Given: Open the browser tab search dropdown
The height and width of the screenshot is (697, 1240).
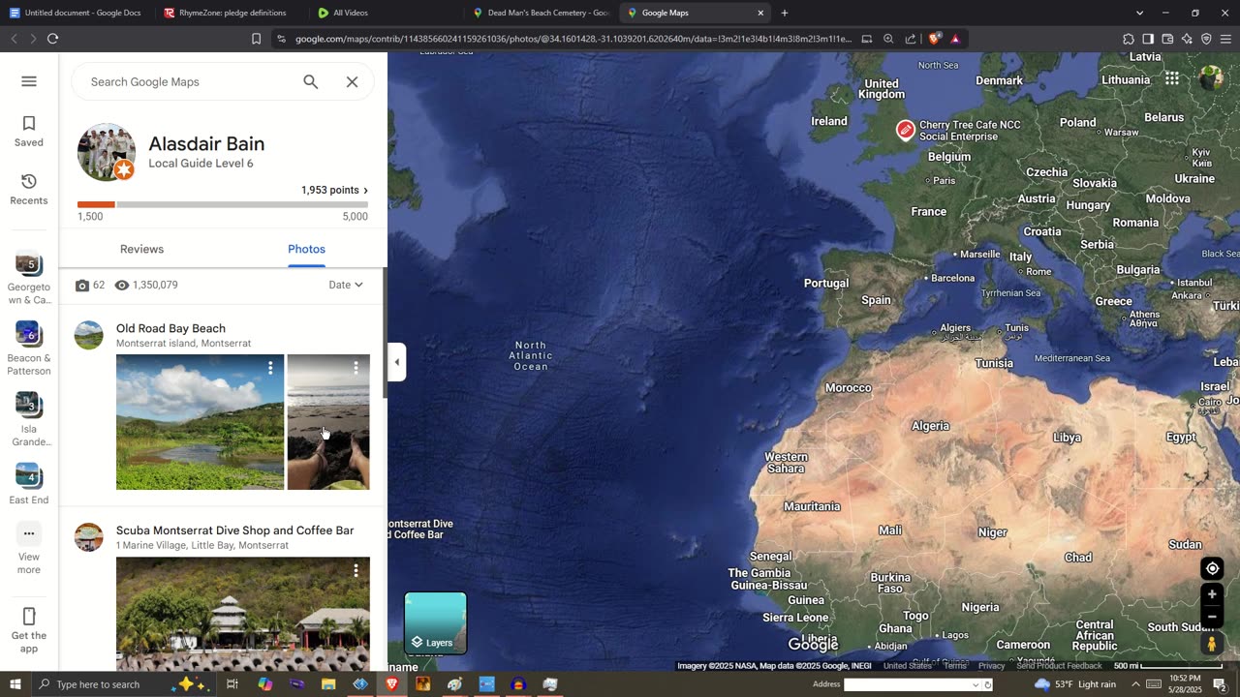Looking at the screenshot, I should pyautogui.click(x=1139, y=13).
